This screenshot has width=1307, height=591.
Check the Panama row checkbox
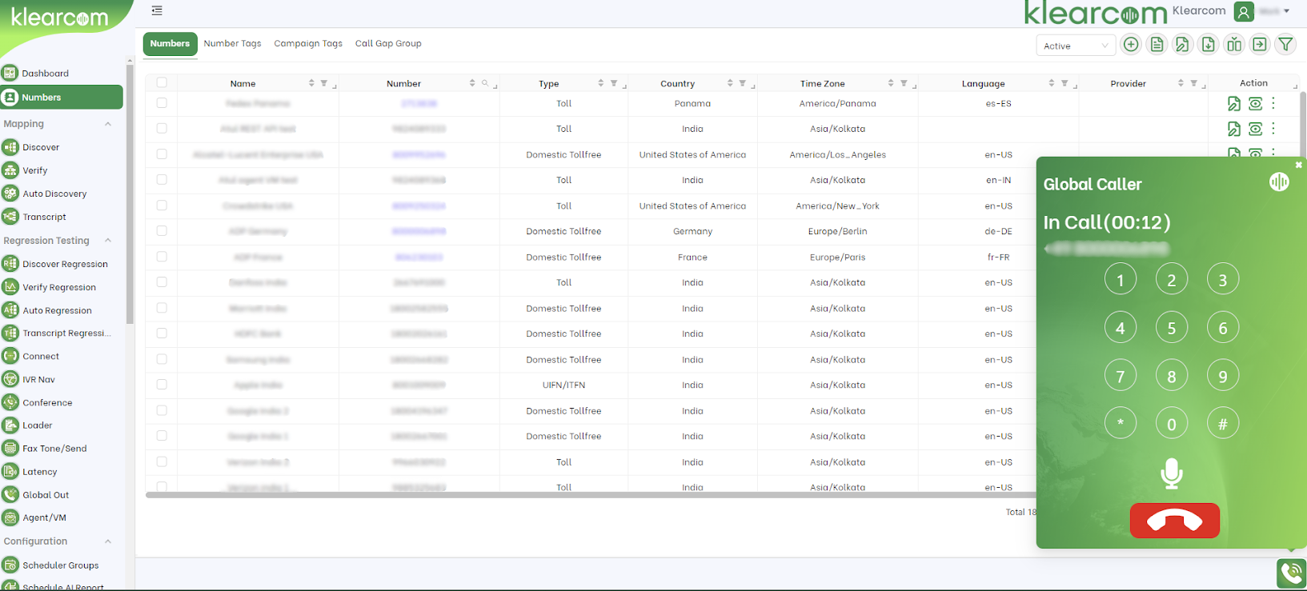point(162,103)
